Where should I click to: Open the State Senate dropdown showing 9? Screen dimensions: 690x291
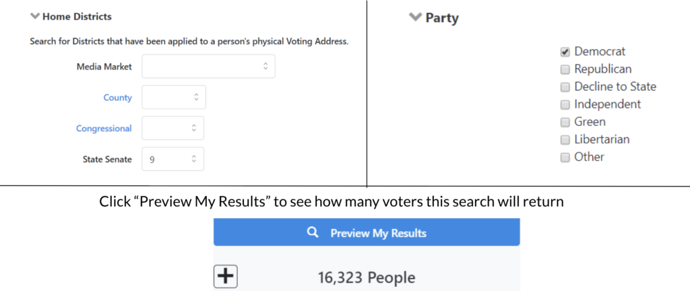pyautogui.click(x=173, y=159)
